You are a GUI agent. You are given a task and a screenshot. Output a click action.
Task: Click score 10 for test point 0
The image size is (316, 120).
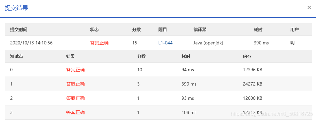(140, 70)
